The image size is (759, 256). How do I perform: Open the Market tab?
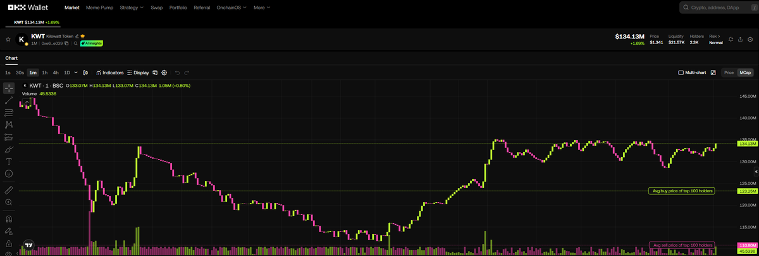(x=72, y=8)
